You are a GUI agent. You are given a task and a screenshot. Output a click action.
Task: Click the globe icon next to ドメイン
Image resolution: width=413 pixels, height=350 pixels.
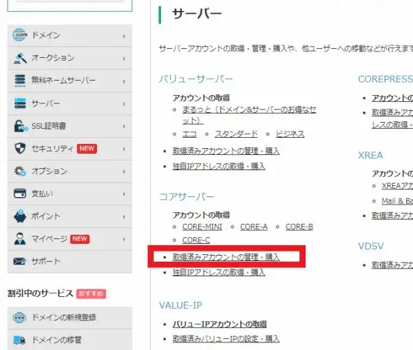click(x=20, y=35)
